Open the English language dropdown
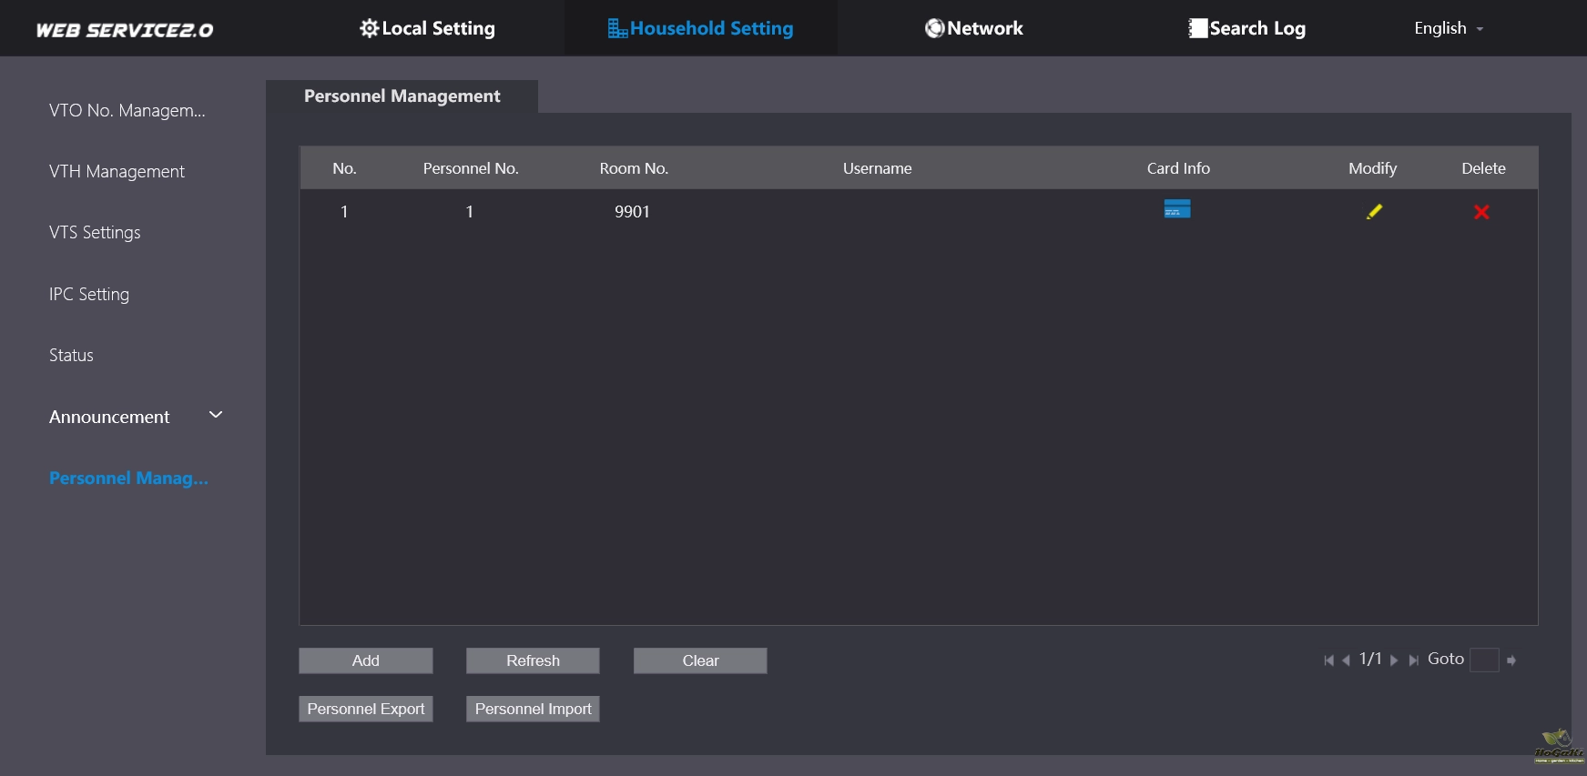The height and width of the screenshot is (776, 1587). [1448, 28]
